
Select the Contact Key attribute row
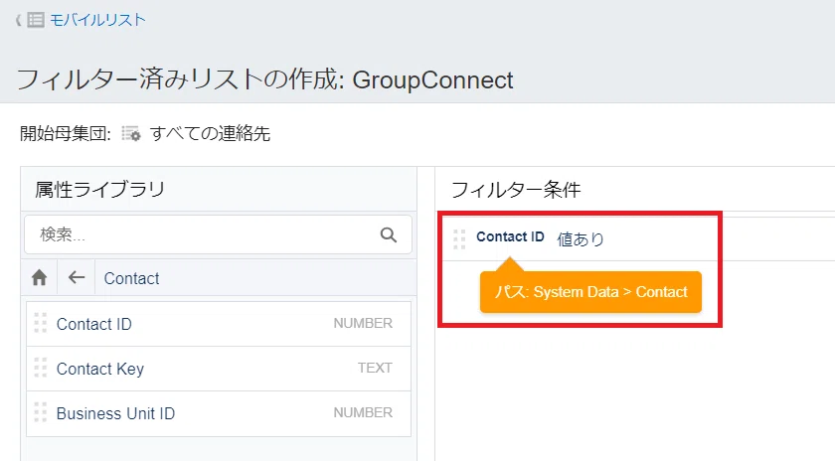click(x=219, y=369)
